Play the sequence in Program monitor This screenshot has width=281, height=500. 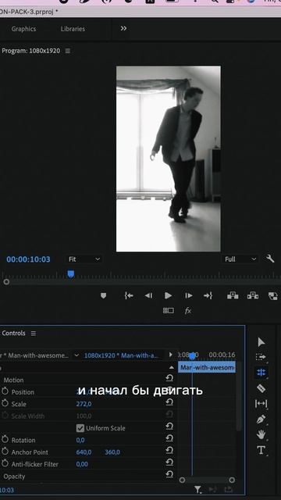click(x=169, y=295)
